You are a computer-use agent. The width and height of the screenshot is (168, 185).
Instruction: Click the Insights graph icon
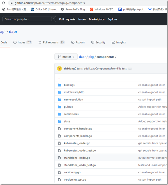coord(113,42)
